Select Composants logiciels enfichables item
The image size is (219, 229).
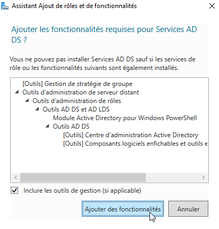pyautogui.click(x=135, y=144)
